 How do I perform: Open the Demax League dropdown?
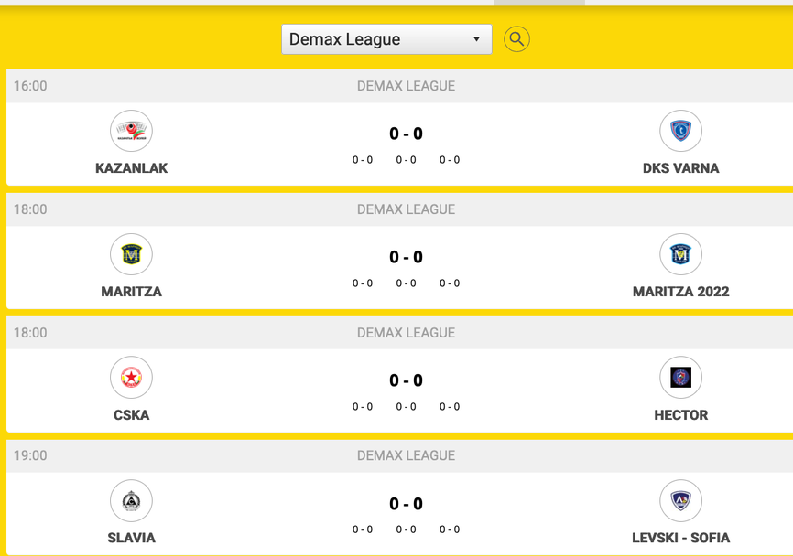tap(386, 39)
